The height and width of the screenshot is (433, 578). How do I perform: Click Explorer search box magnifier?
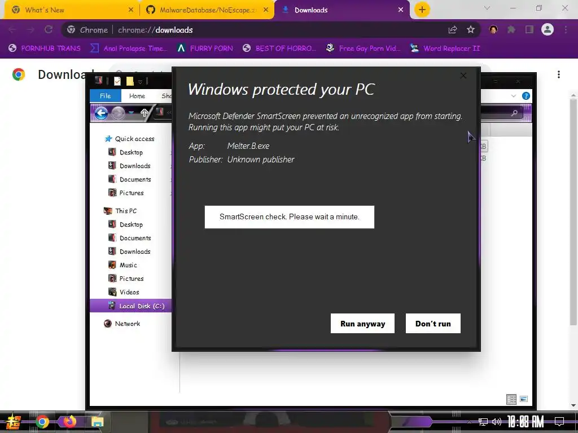(514, 113)
